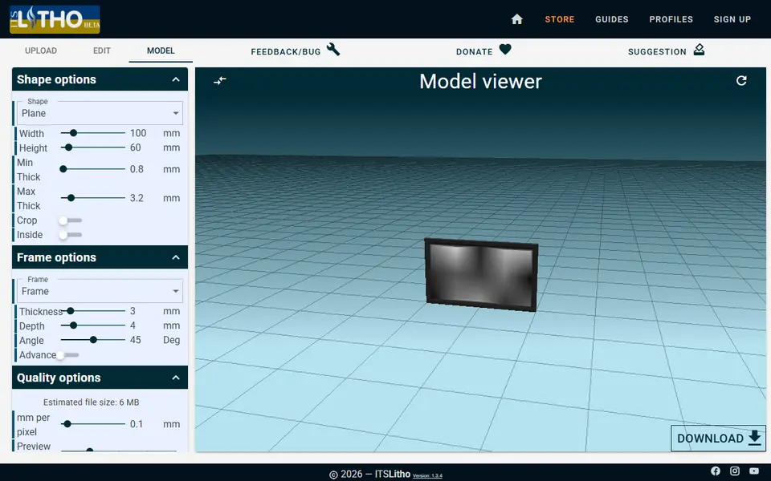Click the Min Thick slider handle

coord(63,169)
